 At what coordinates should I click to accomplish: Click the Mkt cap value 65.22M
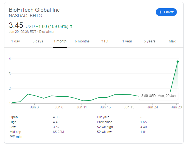pos(58,132)
